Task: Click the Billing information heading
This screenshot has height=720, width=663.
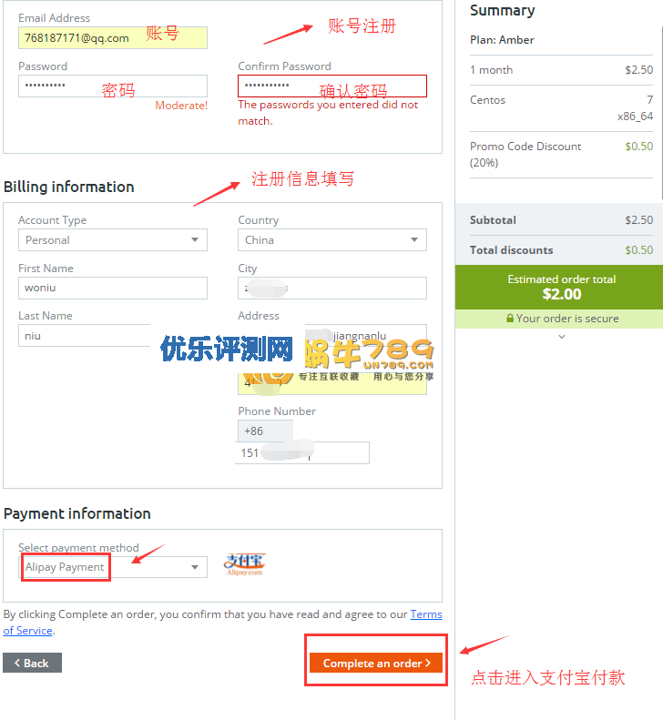Action: click(69, 187)
